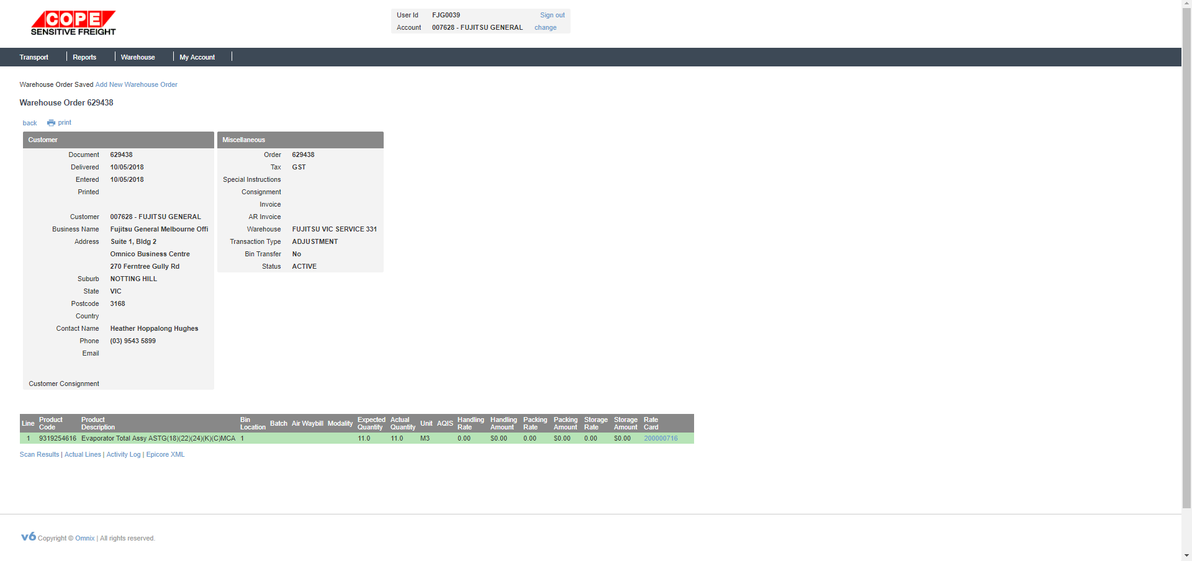
Task: Select the GST tax value
Action: [x=299, y=167]
